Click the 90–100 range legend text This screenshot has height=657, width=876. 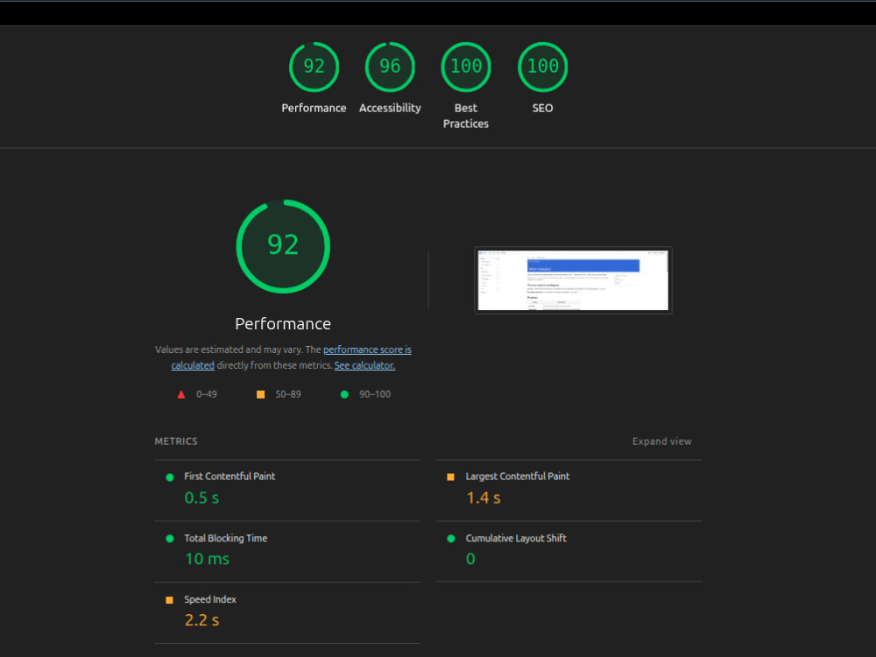(375, 394)
